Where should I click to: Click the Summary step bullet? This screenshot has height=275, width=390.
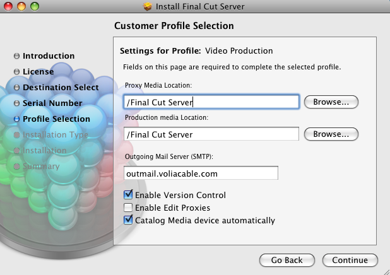(x=16, y=167)
